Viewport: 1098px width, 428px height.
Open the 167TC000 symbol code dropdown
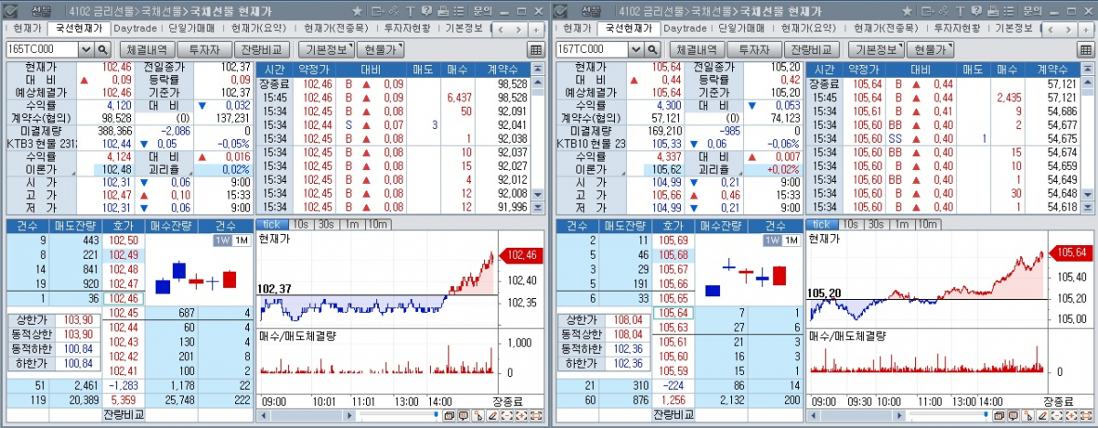[x=637, y=49]
